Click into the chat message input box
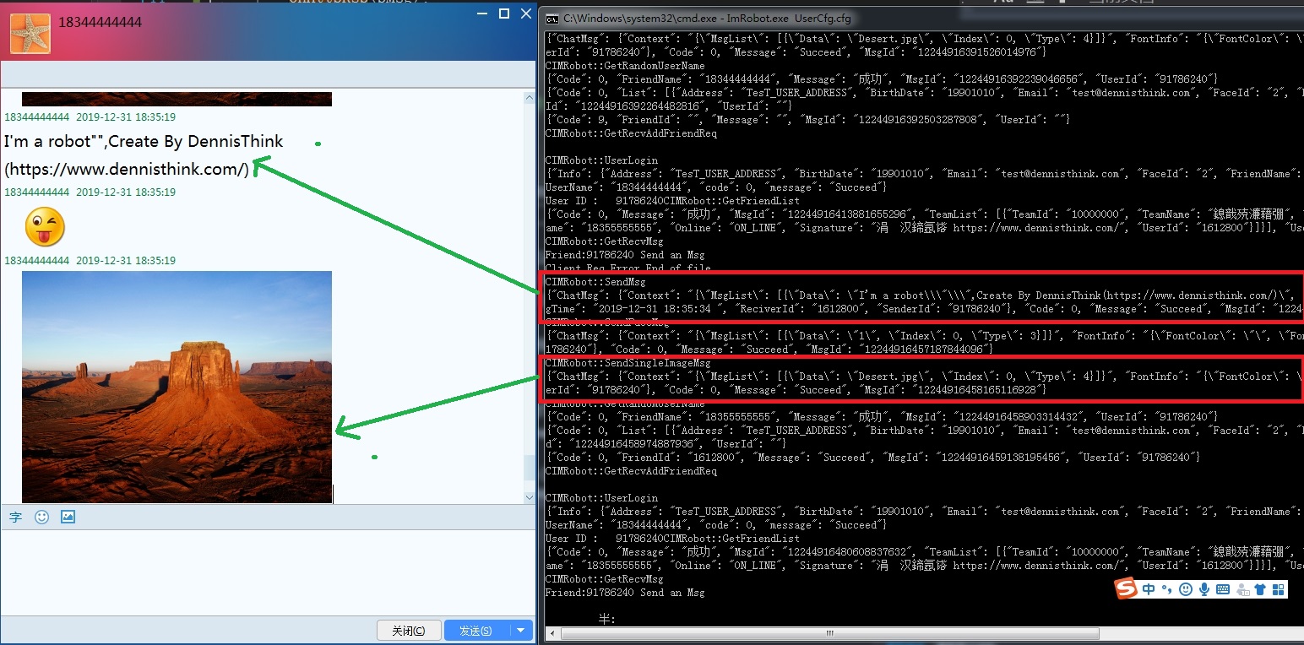Viewport: 1304px width, 645px height. click(267, 574)
